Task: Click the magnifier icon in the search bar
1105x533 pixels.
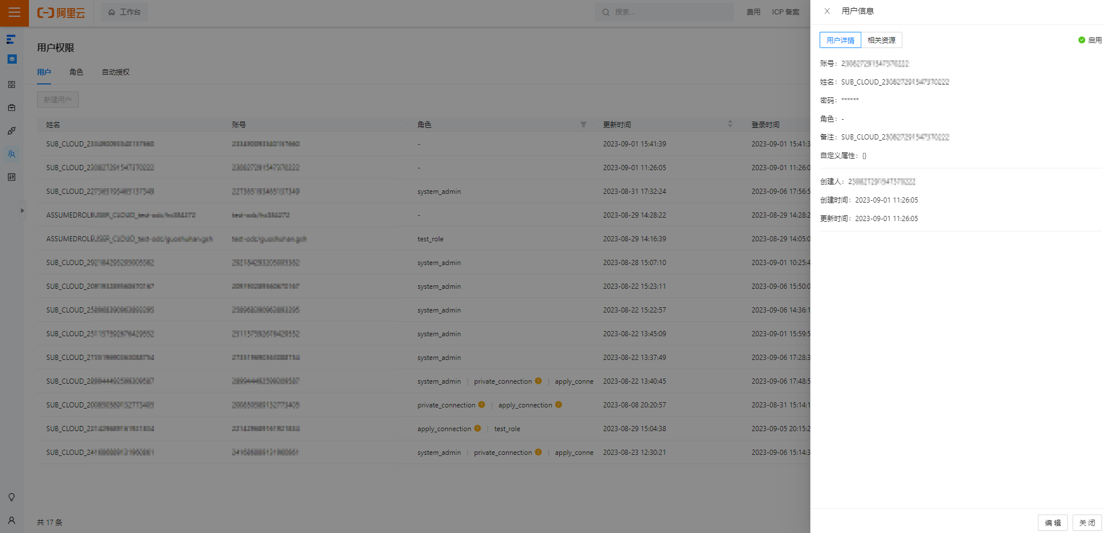Action: tap(605, 12)
